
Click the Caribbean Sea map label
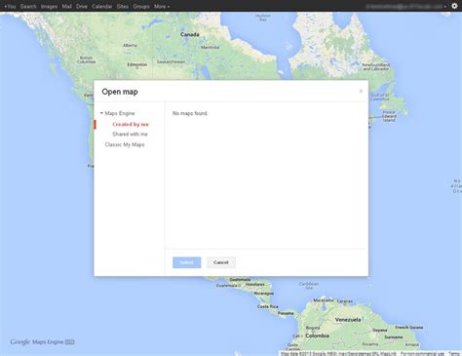point(309,286)
